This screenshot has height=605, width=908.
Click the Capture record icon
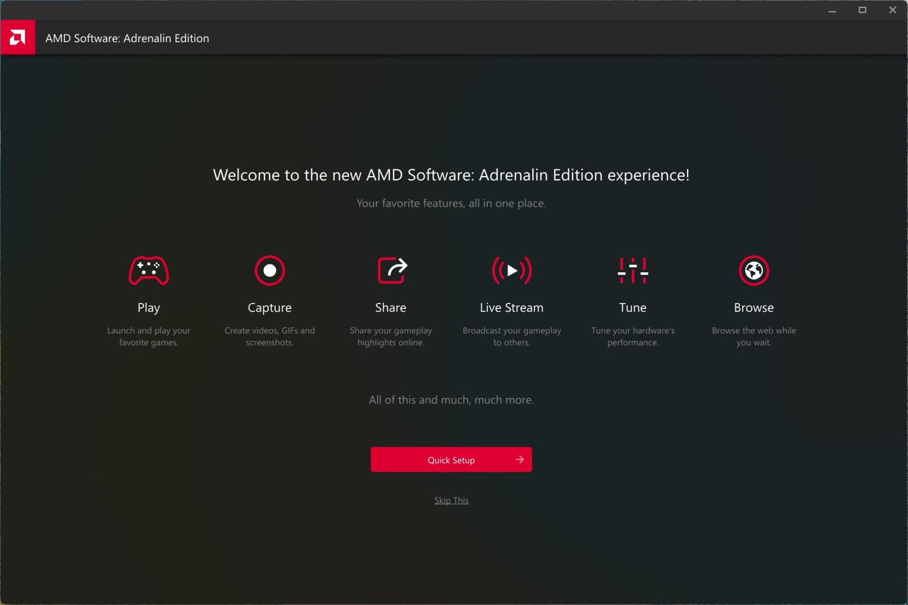coord(269,270)
